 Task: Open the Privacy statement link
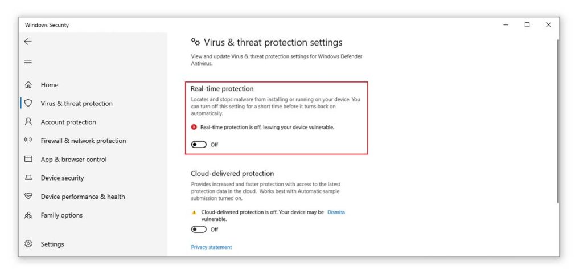pyautogui.click(x=211, y=247)
